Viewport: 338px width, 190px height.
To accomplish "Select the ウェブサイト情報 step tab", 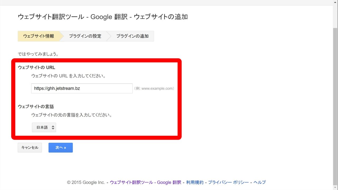I will pos(39,36).
